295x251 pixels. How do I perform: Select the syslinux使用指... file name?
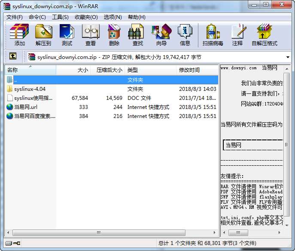(x=33, y=98)
